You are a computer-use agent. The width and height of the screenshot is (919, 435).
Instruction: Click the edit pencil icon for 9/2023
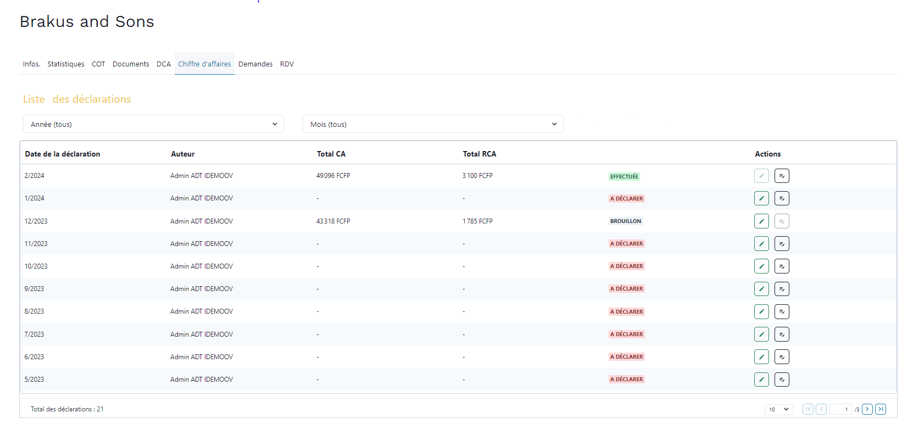coord(761,289)
